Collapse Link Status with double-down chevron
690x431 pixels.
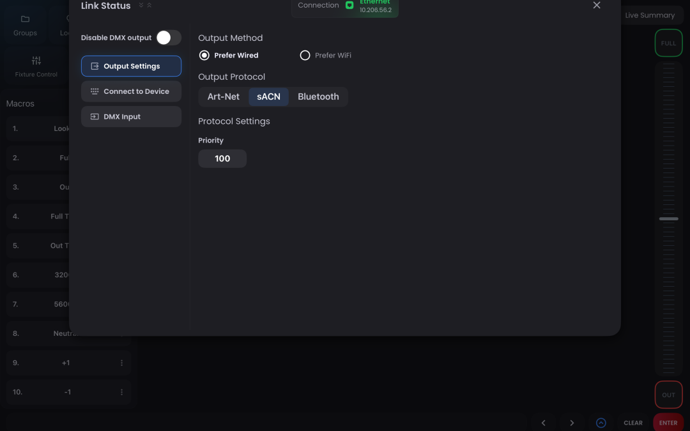141,5
